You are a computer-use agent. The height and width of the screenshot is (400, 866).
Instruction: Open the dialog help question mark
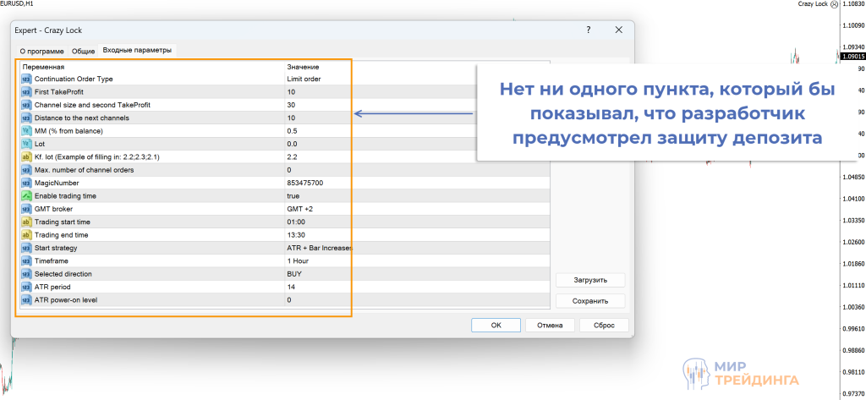click(x=589, y=30)
